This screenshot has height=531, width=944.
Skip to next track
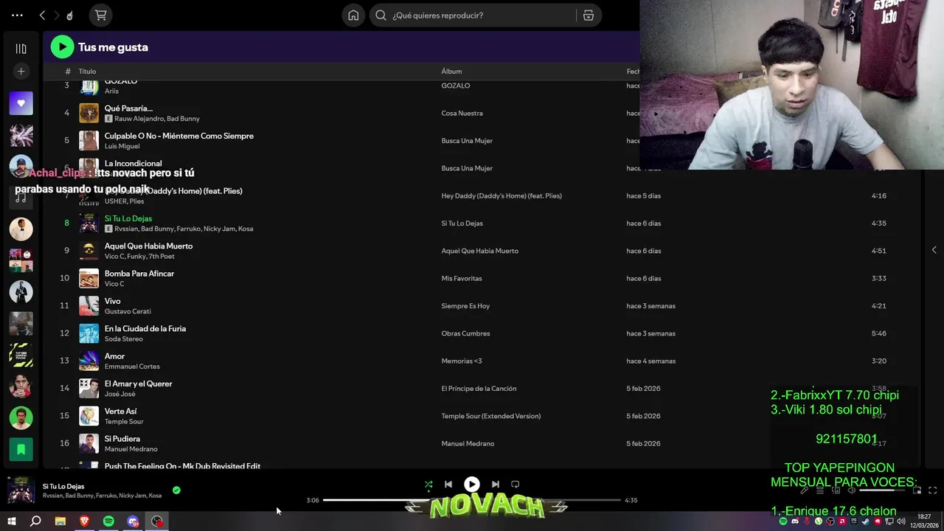[x=496, y=485]
